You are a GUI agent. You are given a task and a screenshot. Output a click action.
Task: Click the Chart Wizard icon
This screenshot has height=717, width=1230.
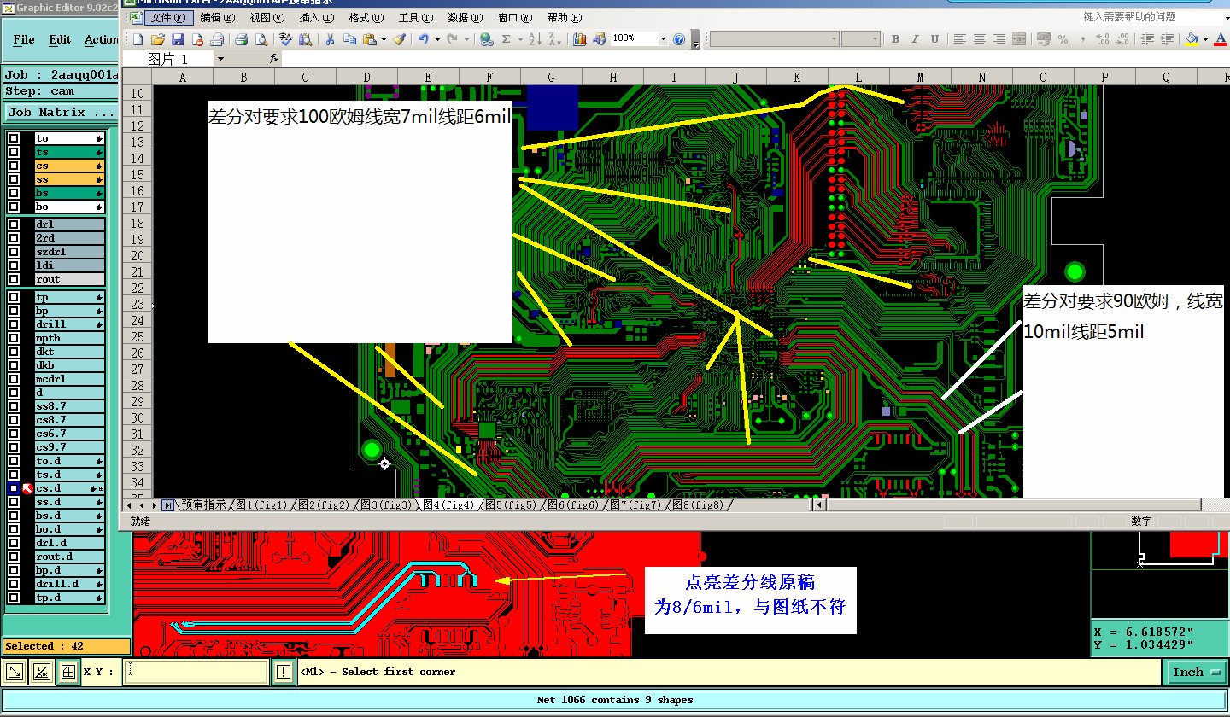tap(580, 39)
